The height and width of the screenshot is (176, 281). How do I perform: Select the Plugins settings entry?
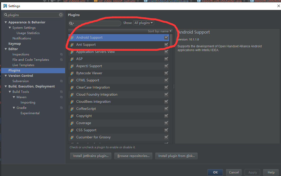click(33, 70)
